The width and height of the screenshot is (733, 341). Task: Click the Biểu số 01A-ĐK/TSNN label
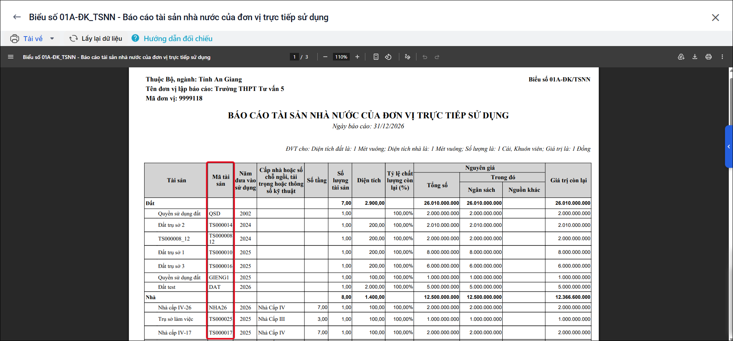click(559, 79)
